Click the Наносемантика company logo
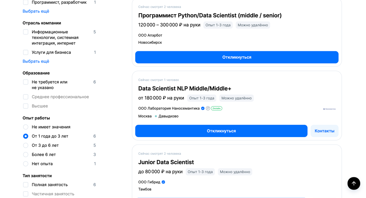Viewport: 366px width, 198px height. coord(329,109)
